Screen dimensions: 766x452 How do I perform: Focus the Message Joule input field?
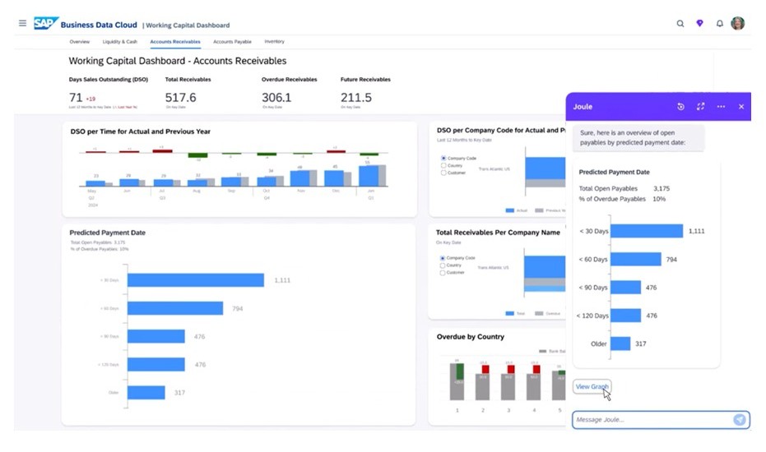650,420
